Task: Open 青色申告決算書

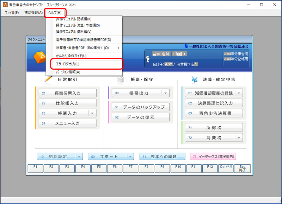Action: [x=214, y=113]
